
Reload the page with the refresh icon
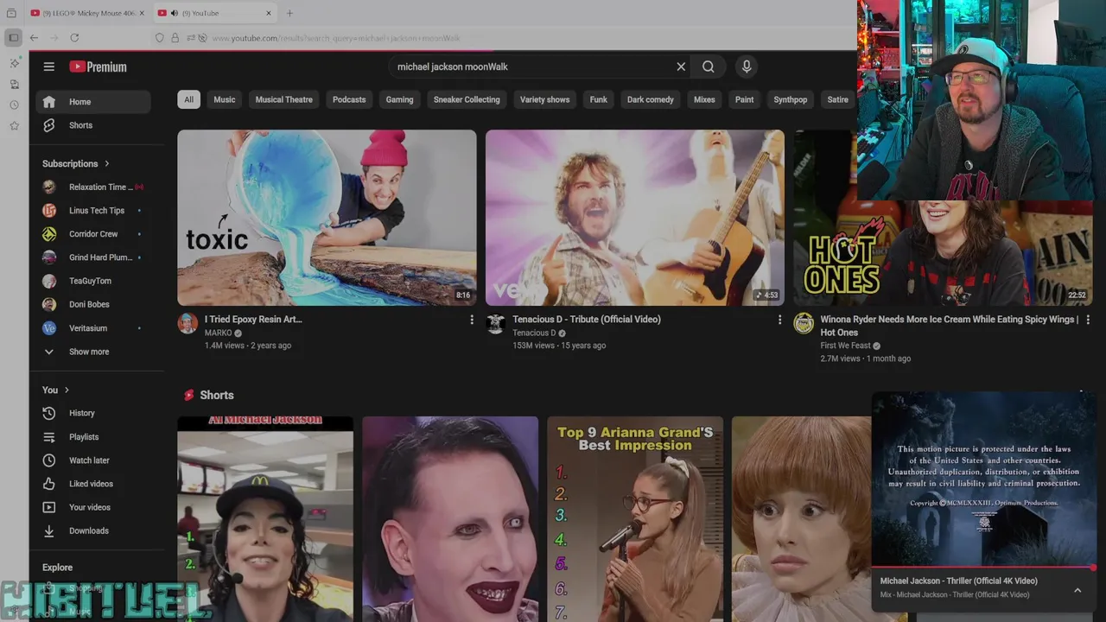pos(74,38)
